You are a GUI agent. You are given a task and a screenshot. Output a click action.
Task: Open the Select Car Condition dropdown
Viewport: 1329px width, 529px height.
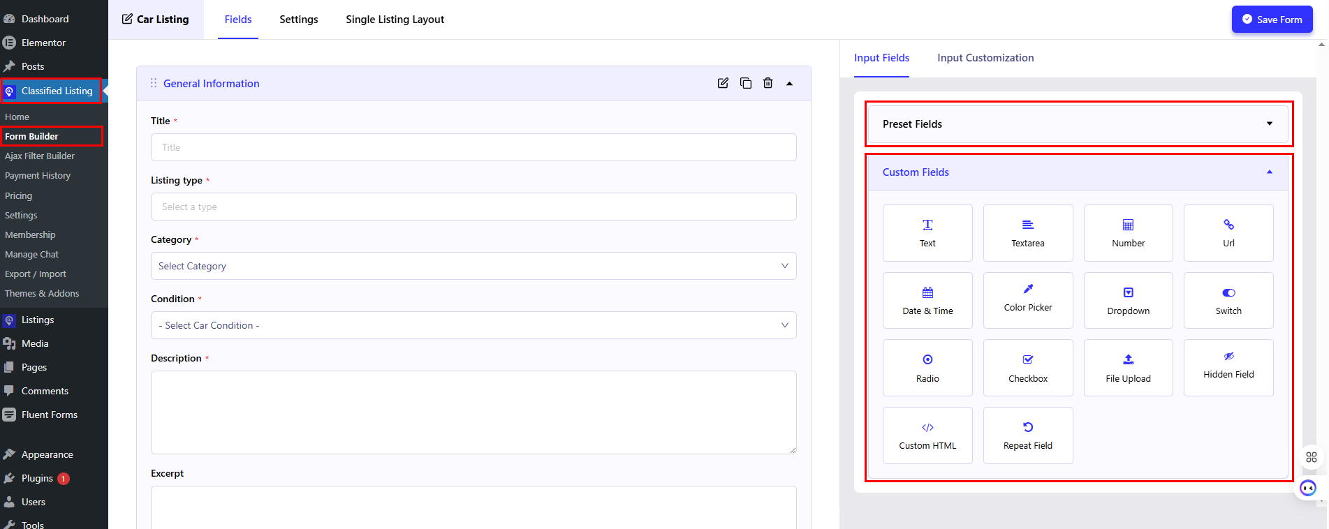[473, 325]
